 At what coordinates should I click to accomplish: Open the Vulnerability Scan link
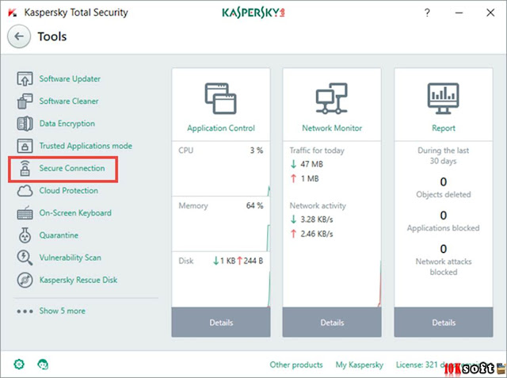[x=71, y=258]
